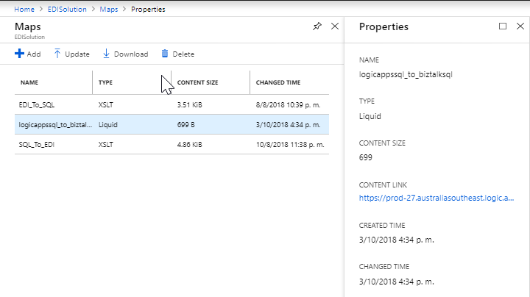530x297 pixels.
Task: Click the Delete trash can icon
Action: [165, 54]
